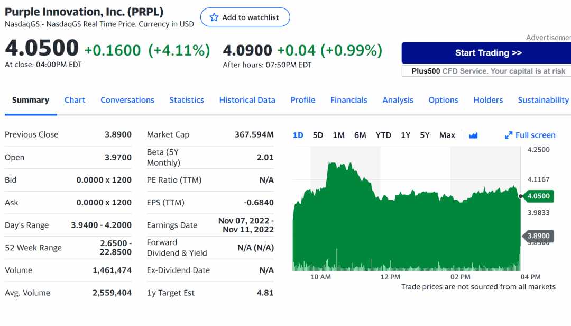Switch to the Financials tab

(349, 100)
